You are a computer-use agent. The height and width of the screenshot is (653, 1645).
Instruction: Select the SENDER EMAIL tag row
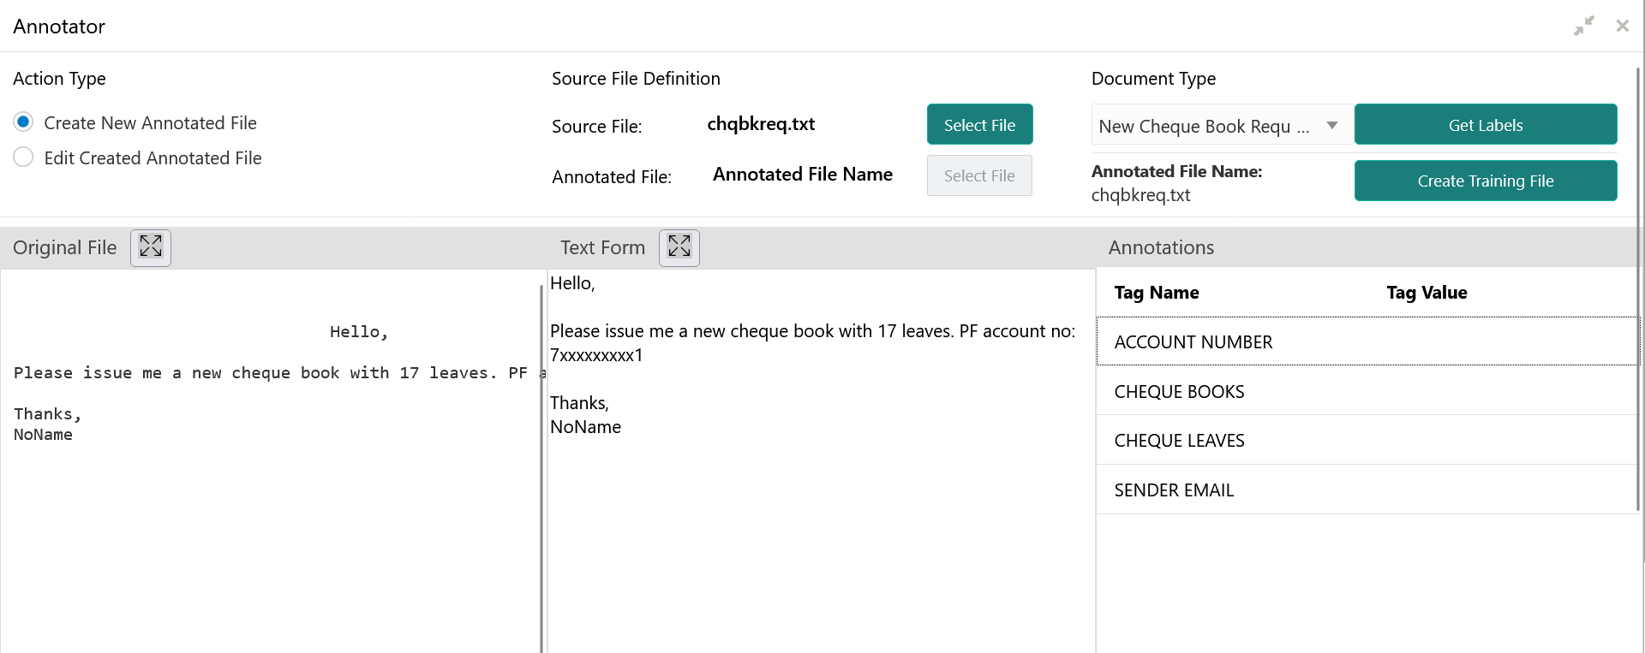[x=1367, y=490]
